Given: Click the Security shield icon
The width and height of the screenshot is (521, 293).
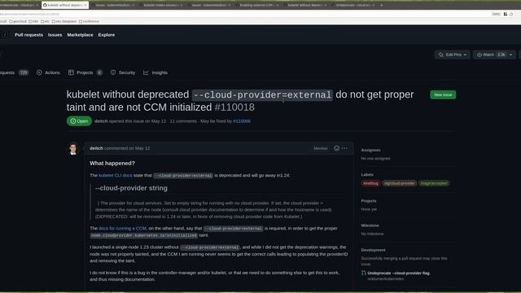Looking at the screenshot, I should 113,72.
